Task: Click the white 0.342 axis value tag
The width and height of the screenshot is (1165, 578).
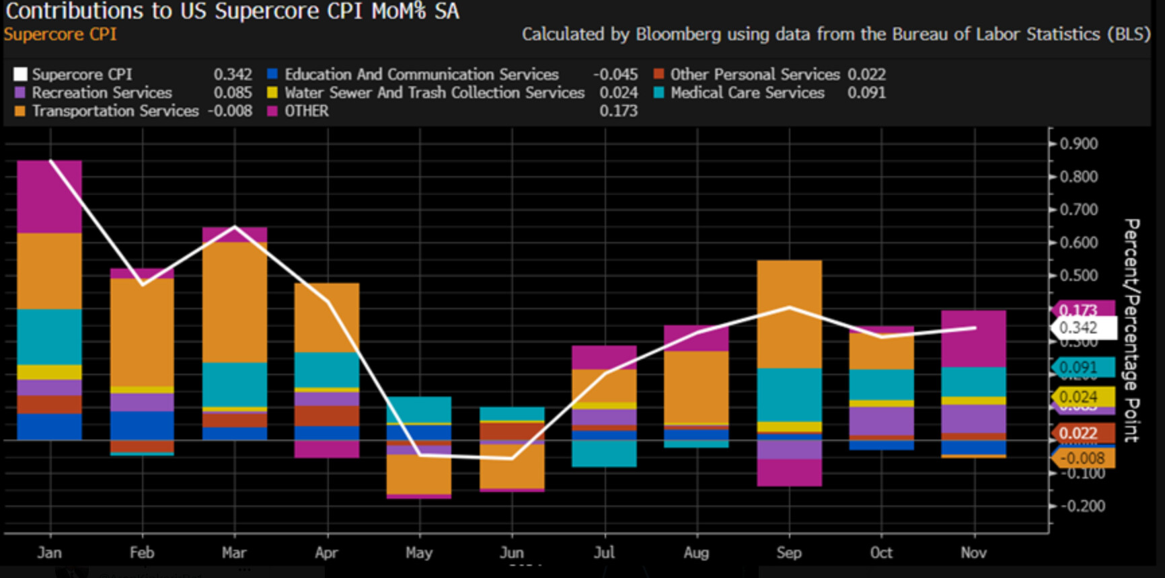Action: [x=1083, y=328]
